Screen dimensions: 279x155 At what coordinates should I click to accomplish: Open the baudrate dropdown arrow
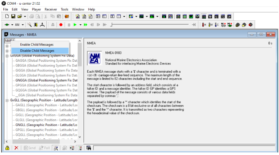23,25
